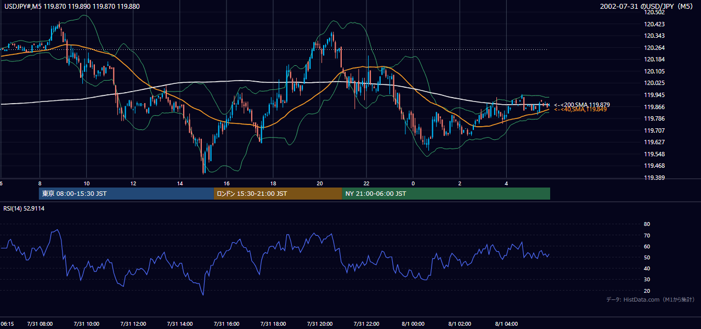Click RSI scale value 70
The height and width of the screenshot is (329, 701).
coord(647,235)
